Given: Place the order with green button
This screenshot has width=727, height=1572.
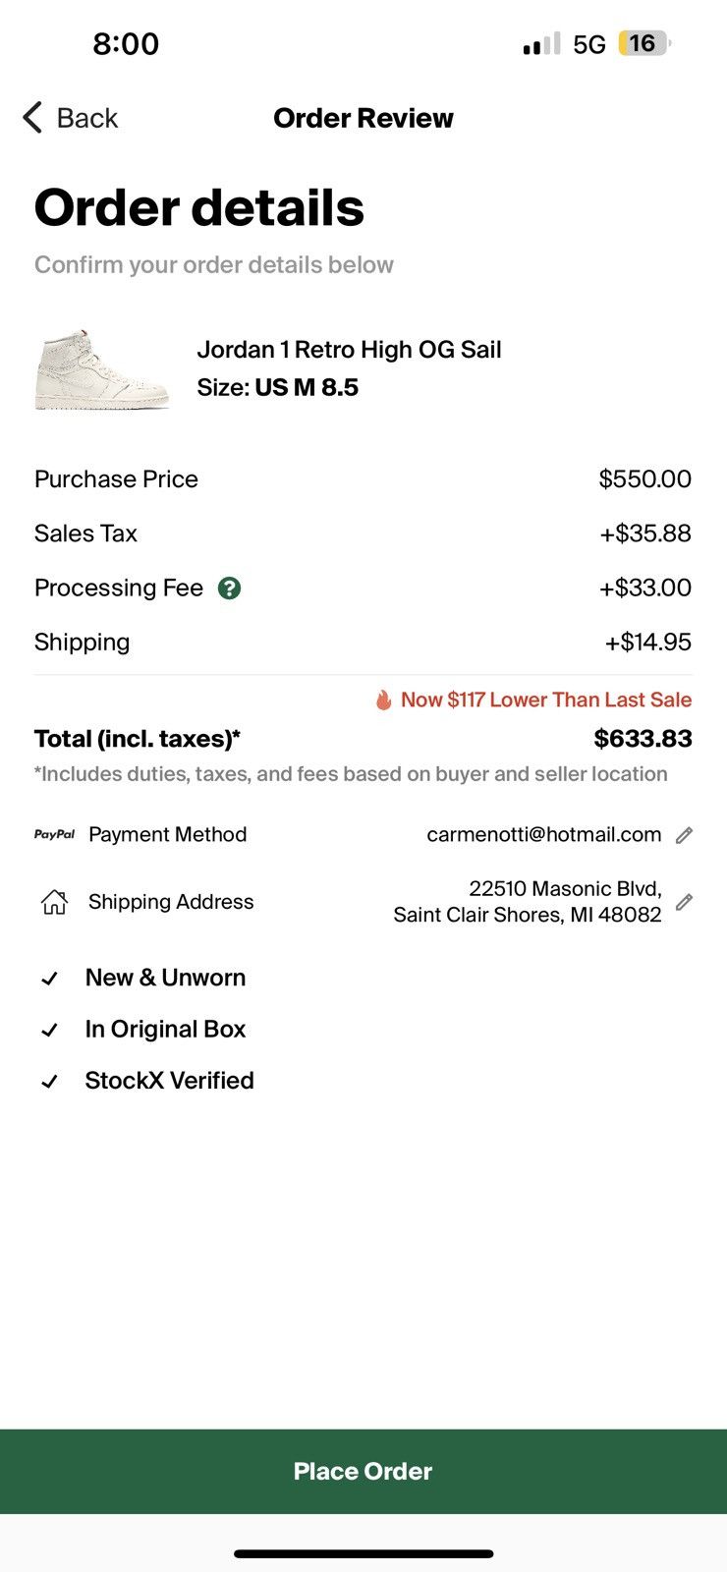Looking at the screenshot, I should pyautogui.click(x=363, y=1471).
